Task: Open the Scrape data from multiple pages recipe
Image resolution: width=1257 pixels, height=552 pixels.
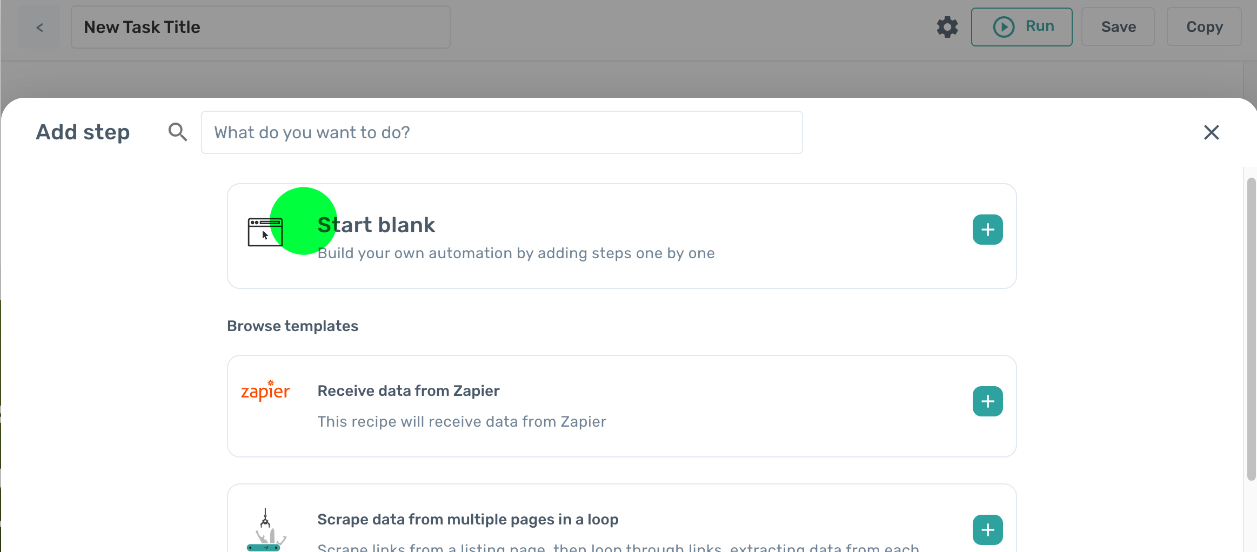Action: pos(594,519)
